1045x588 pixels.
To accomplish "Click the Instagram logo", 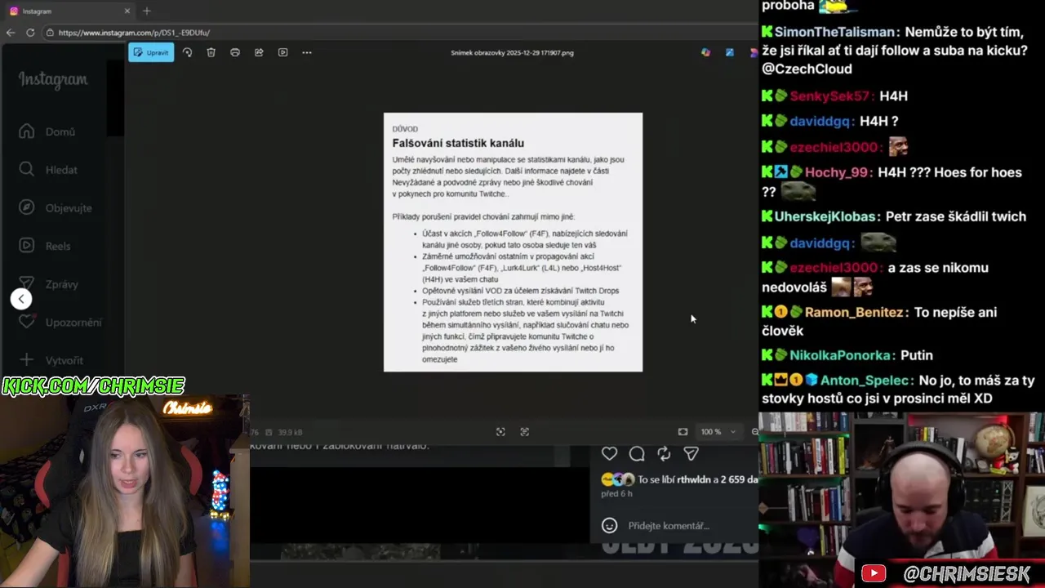I will (x=53, y=80).
